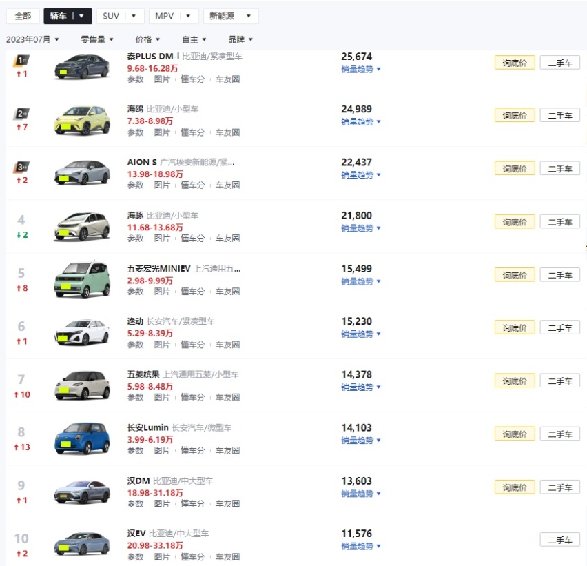Expand the 自主 filter
587x566 pixels.
point(194,39)
